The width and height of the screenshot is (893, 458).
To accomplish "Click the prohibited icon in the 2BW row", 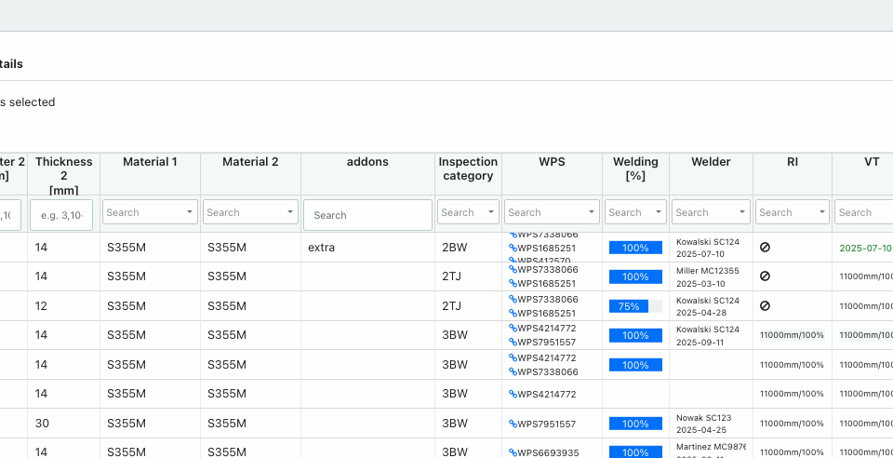I will [765, 248].
